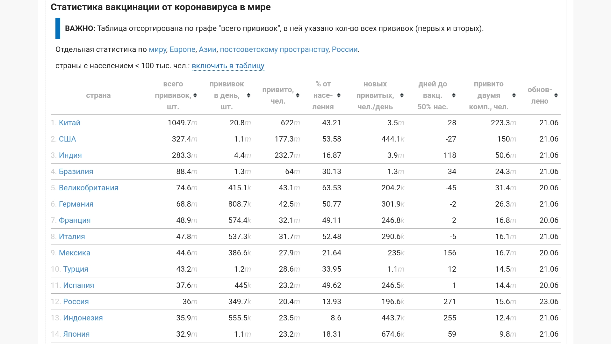
Task: Click the «Германия» row link
Action: click(76, 204)
